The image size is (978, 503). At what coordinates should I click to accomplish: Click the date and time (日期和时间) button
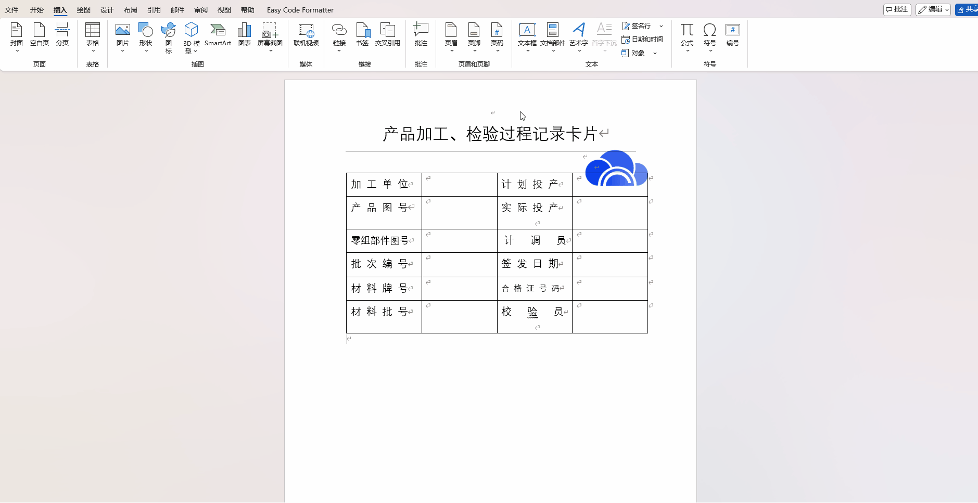coord(642,40)
